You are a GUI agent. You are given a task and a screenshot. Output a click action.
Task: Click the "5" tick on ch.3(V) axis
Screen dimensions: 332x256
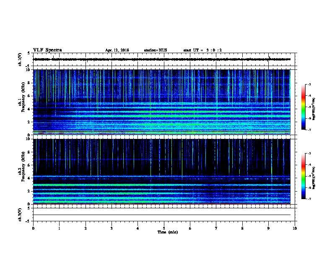[29, 208]
